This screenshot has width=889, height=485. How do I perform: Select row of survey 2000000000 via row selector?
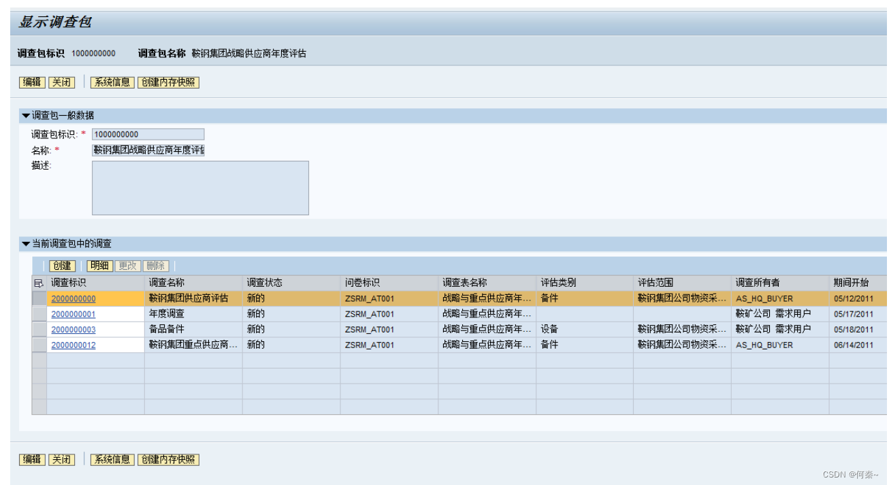tap(39, 299)
